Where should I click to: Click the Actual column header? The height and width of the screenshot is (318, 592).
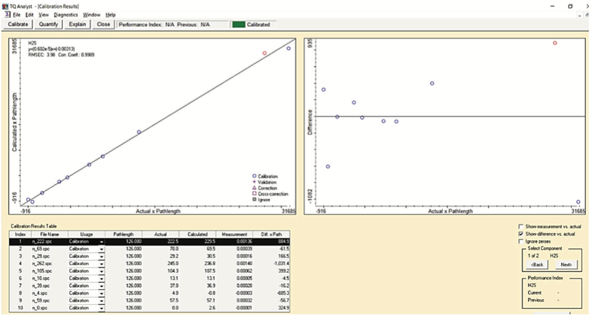click(x=160, y=234)
